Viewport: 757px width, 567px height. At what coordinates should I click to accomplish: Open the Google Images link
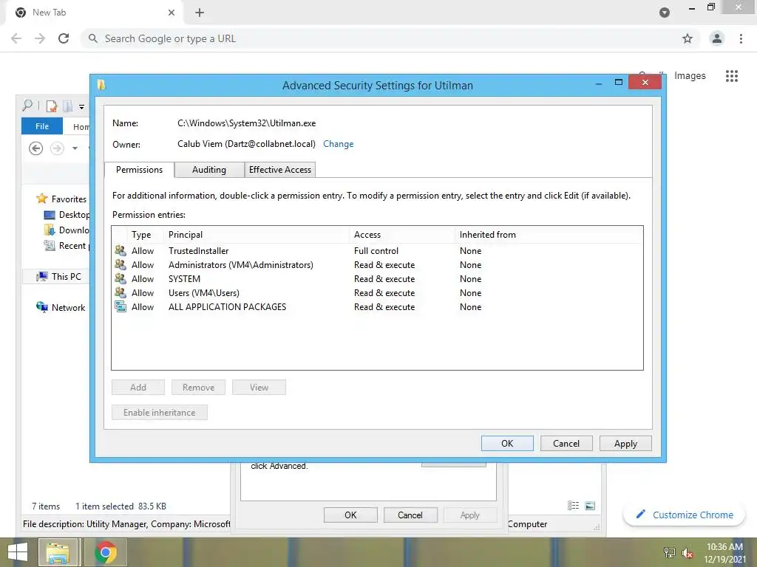click(x=690, y=76)
